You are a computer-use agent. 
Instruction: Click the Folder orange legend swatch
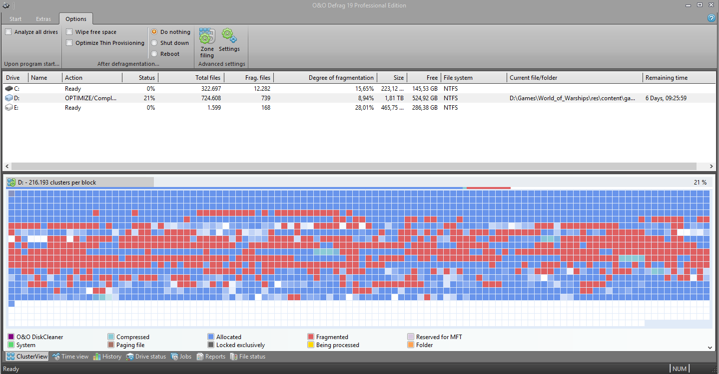[411, 345]
